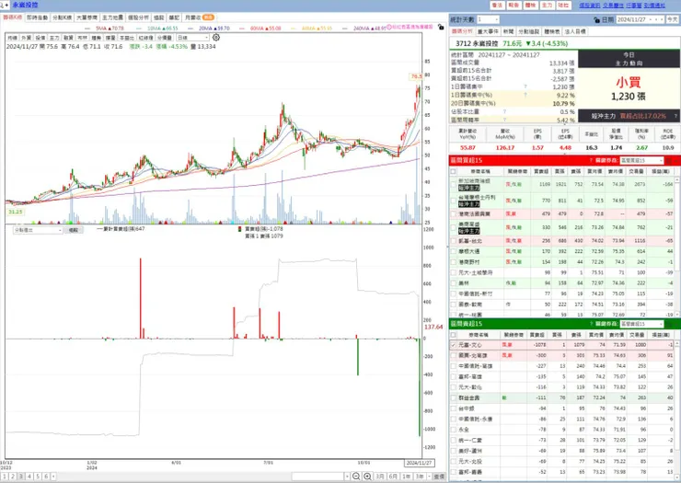Open help icon beside 短沖主力 ratio

coord(675,116)
